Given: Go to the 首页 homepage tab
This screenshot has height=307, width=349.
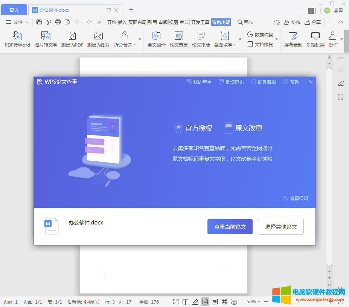Looking at the screenshot, I should pos(14,9).
